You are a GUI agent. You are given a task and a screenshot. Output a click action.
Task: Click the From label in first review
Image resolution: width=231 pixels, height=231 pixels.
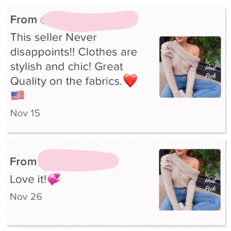coord(23,20)
